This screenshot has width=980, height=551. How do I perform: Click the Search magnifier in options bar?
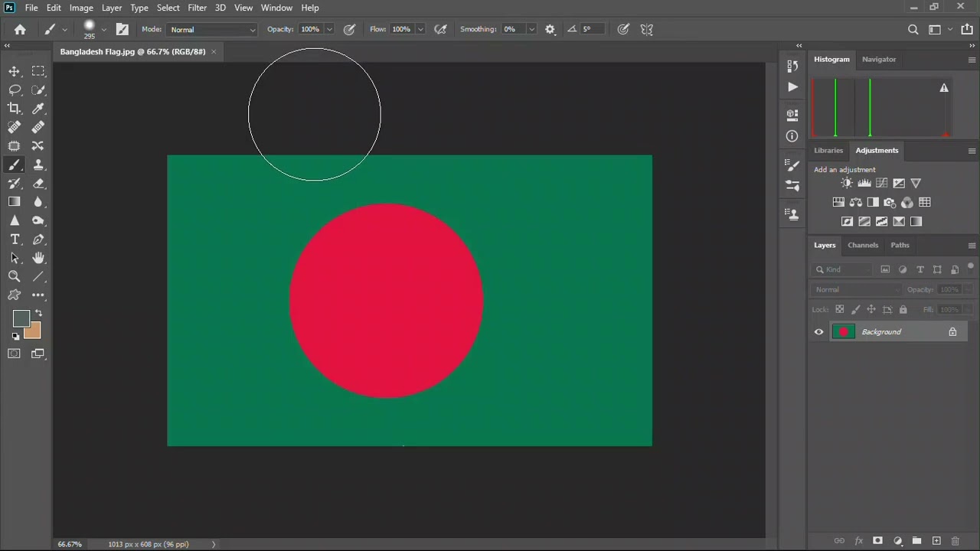913,29
